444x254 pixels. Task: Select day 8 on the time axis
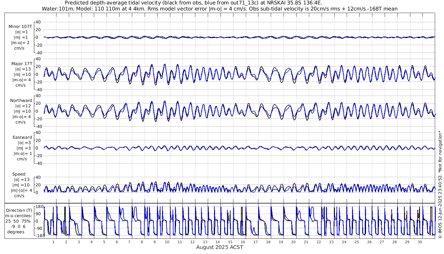click(142, 242)
